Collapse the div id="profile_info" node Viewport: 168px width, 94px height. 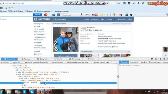18,77
